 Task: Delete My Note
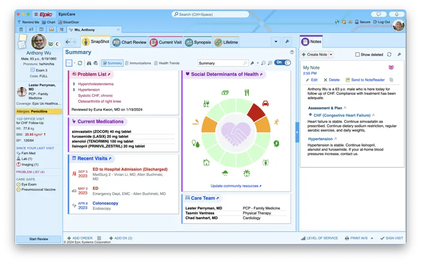point(332,80)
